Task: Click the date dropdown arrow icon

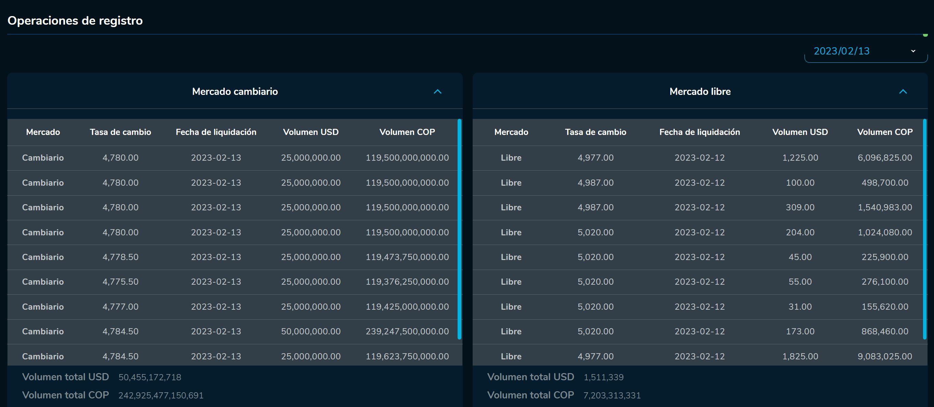Action: 913,51
